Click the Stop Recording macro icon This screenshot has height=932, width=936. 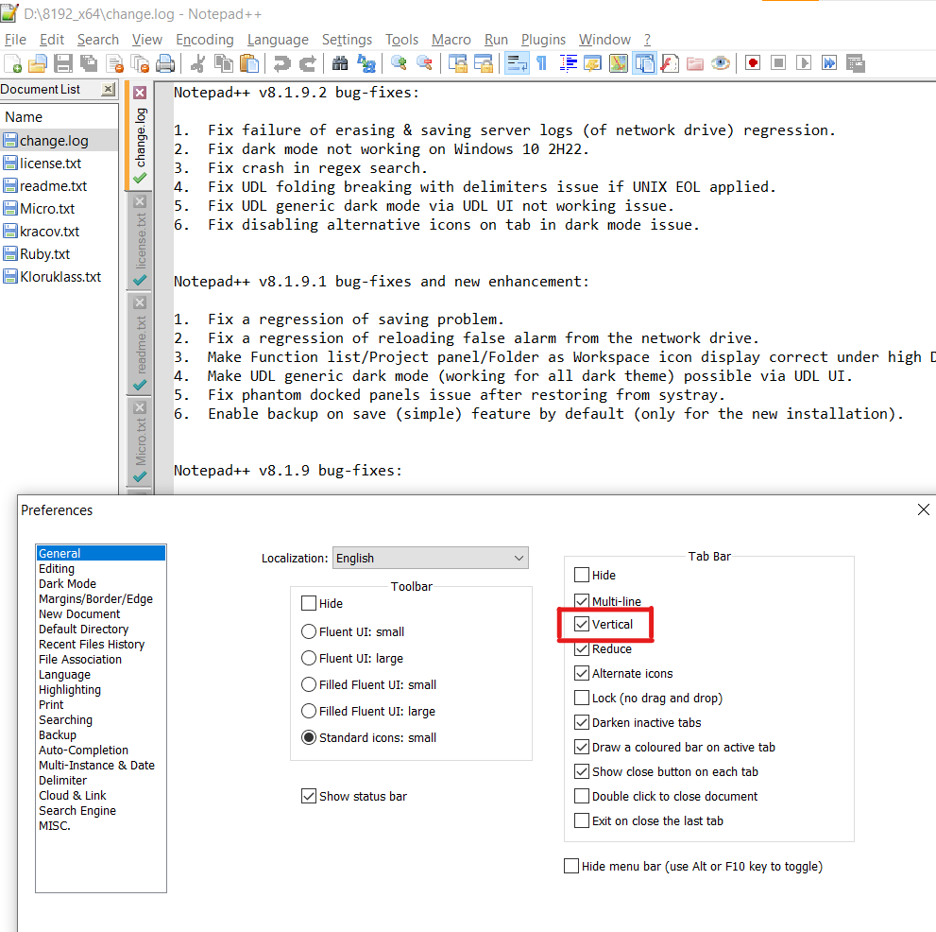click(778, 63)
